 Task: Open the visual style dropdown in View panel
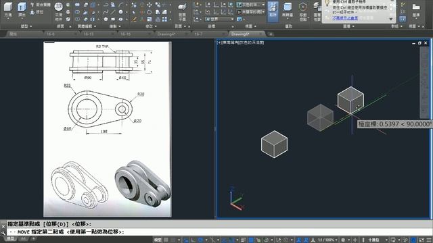[251, 5]
